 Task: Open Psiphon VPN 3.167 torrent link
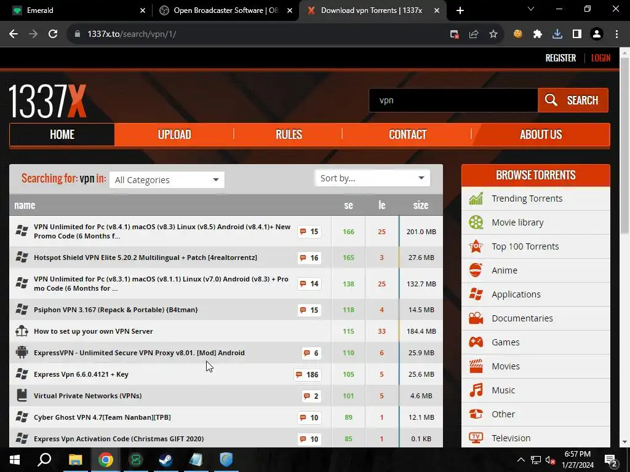click(x=116, y=310)
